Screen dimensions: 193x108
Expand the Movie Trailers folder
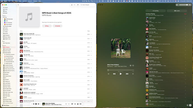point(3,51)
